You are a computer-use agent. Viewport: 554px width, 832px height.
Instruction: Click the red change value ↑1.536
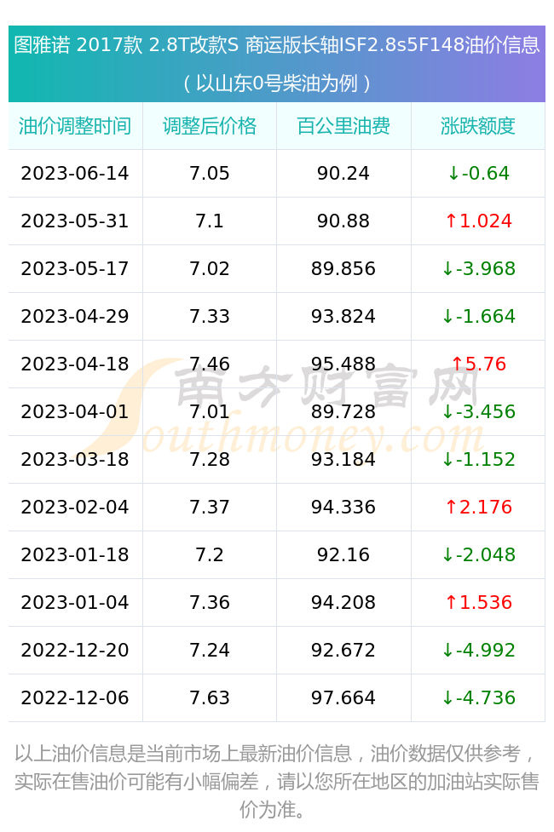click(x=479, y=603)
